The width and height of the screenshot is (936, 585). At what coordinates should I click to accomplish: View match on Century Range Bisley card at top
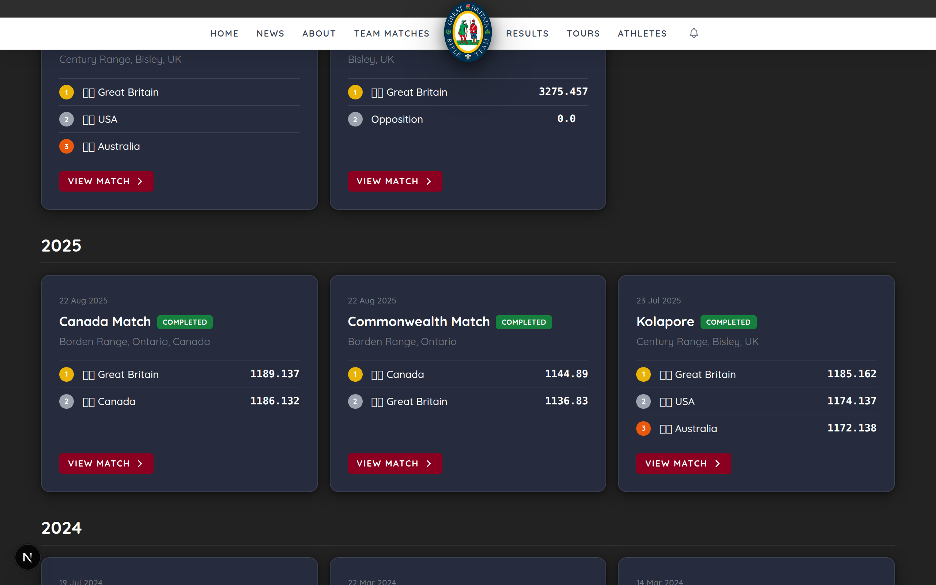click(x=106, y=181)
